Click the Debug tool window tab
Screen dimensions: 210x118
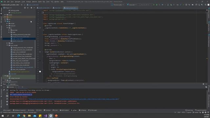point(82,110)
